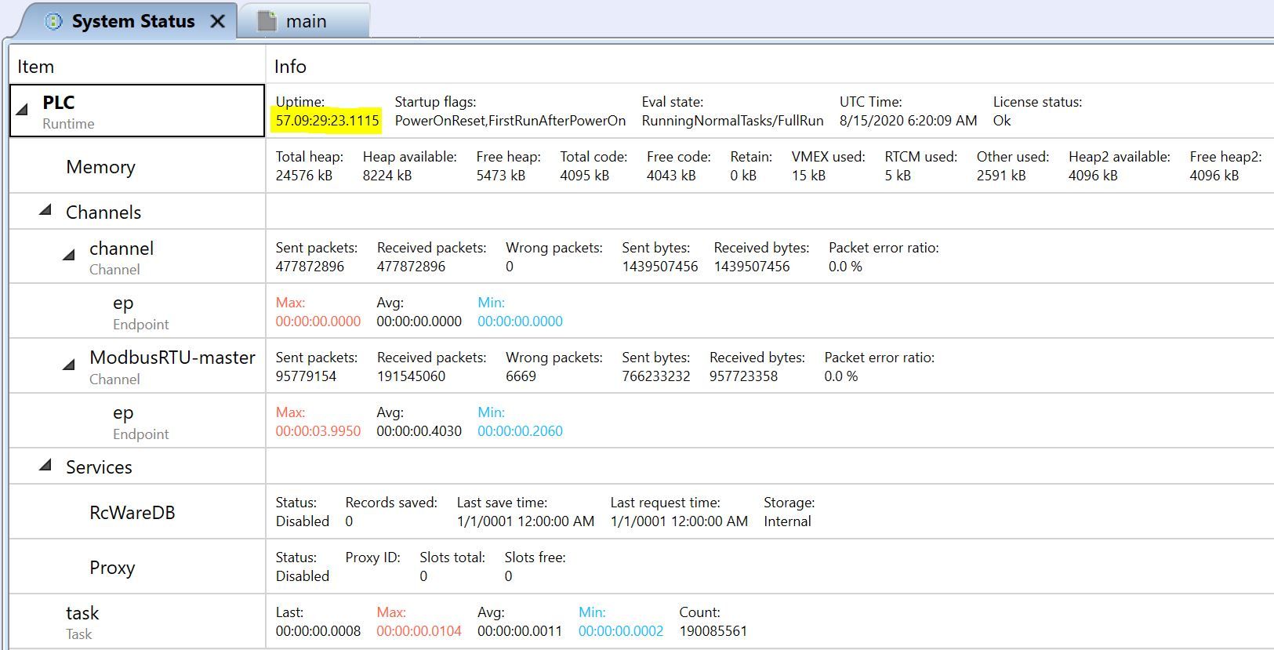Screen dimensions: 1274x650
Task: Click ModbusRTU-master Sent bytes value 766233232
Action: point(656,376)
